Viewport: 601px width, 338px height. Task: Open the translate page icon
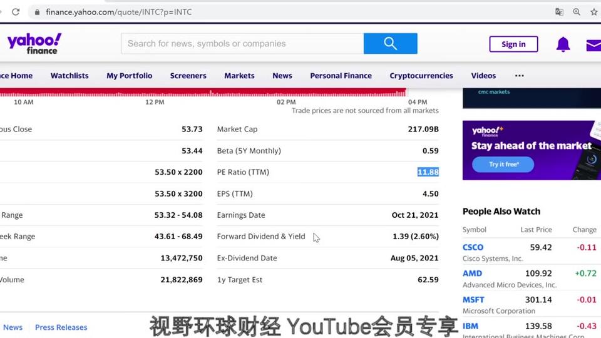click(559, 12)
